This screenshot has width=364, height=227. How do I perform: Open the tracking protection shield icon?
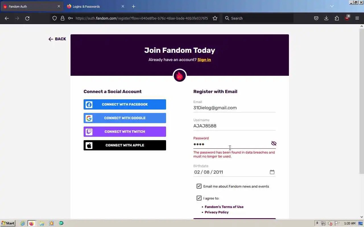(x=55, y=18)
